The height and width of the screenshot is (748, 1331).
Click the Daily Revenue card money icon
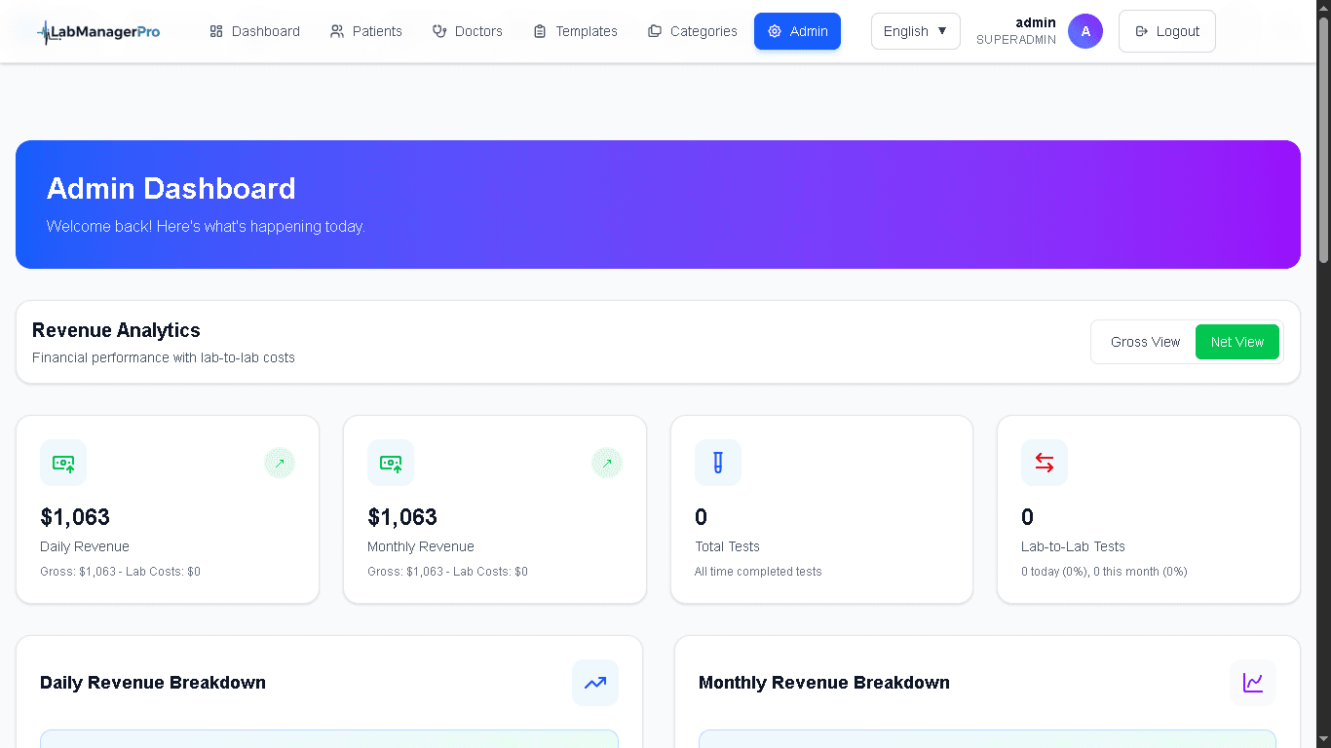[x=63, y=463]
